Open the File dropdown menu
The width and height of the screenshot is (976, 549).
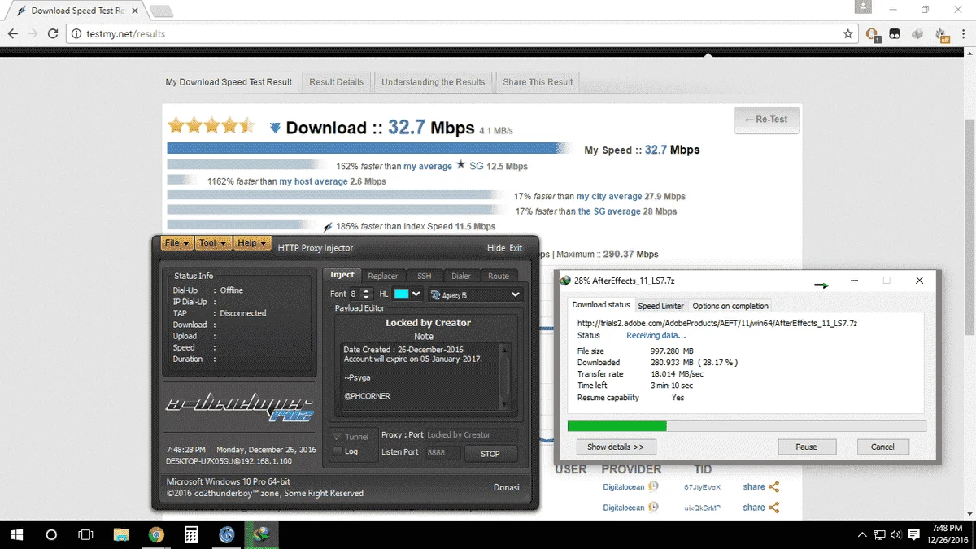(x=177, y=243)
